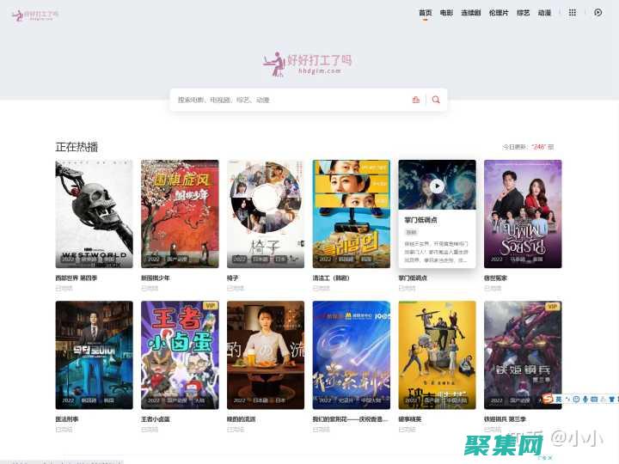This screenshot has height=464, width=619.
Task: Open the 围棋少年 red poster
Action: coord(180,214)
